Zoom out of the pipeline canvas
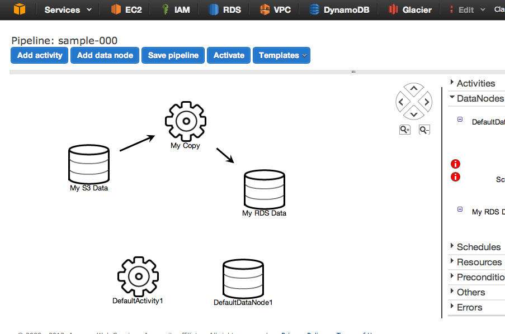 424,129
